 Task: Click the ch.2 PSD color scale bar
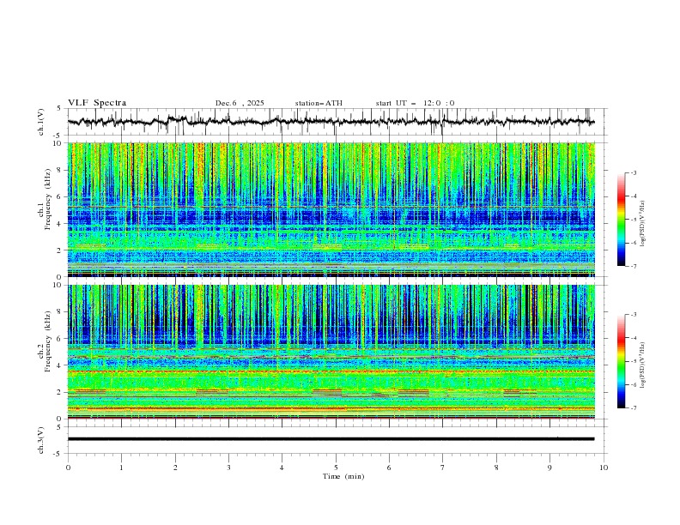coord(621,361)
